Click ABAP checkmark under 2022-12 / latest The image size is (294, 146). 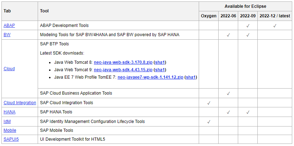[275, 26]
